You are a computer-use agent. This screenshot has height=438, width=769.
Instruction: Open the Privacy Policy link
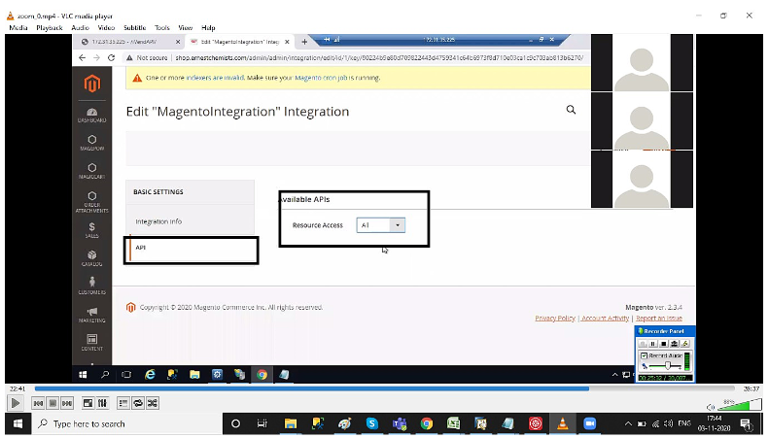pyautogui.click(x=555, y=319)
